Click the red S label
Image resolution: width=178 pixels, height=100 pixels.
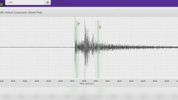pos(100,27)
